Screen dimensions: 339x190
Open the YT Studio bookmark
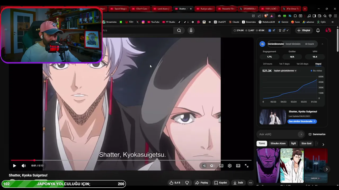[169, 22]
